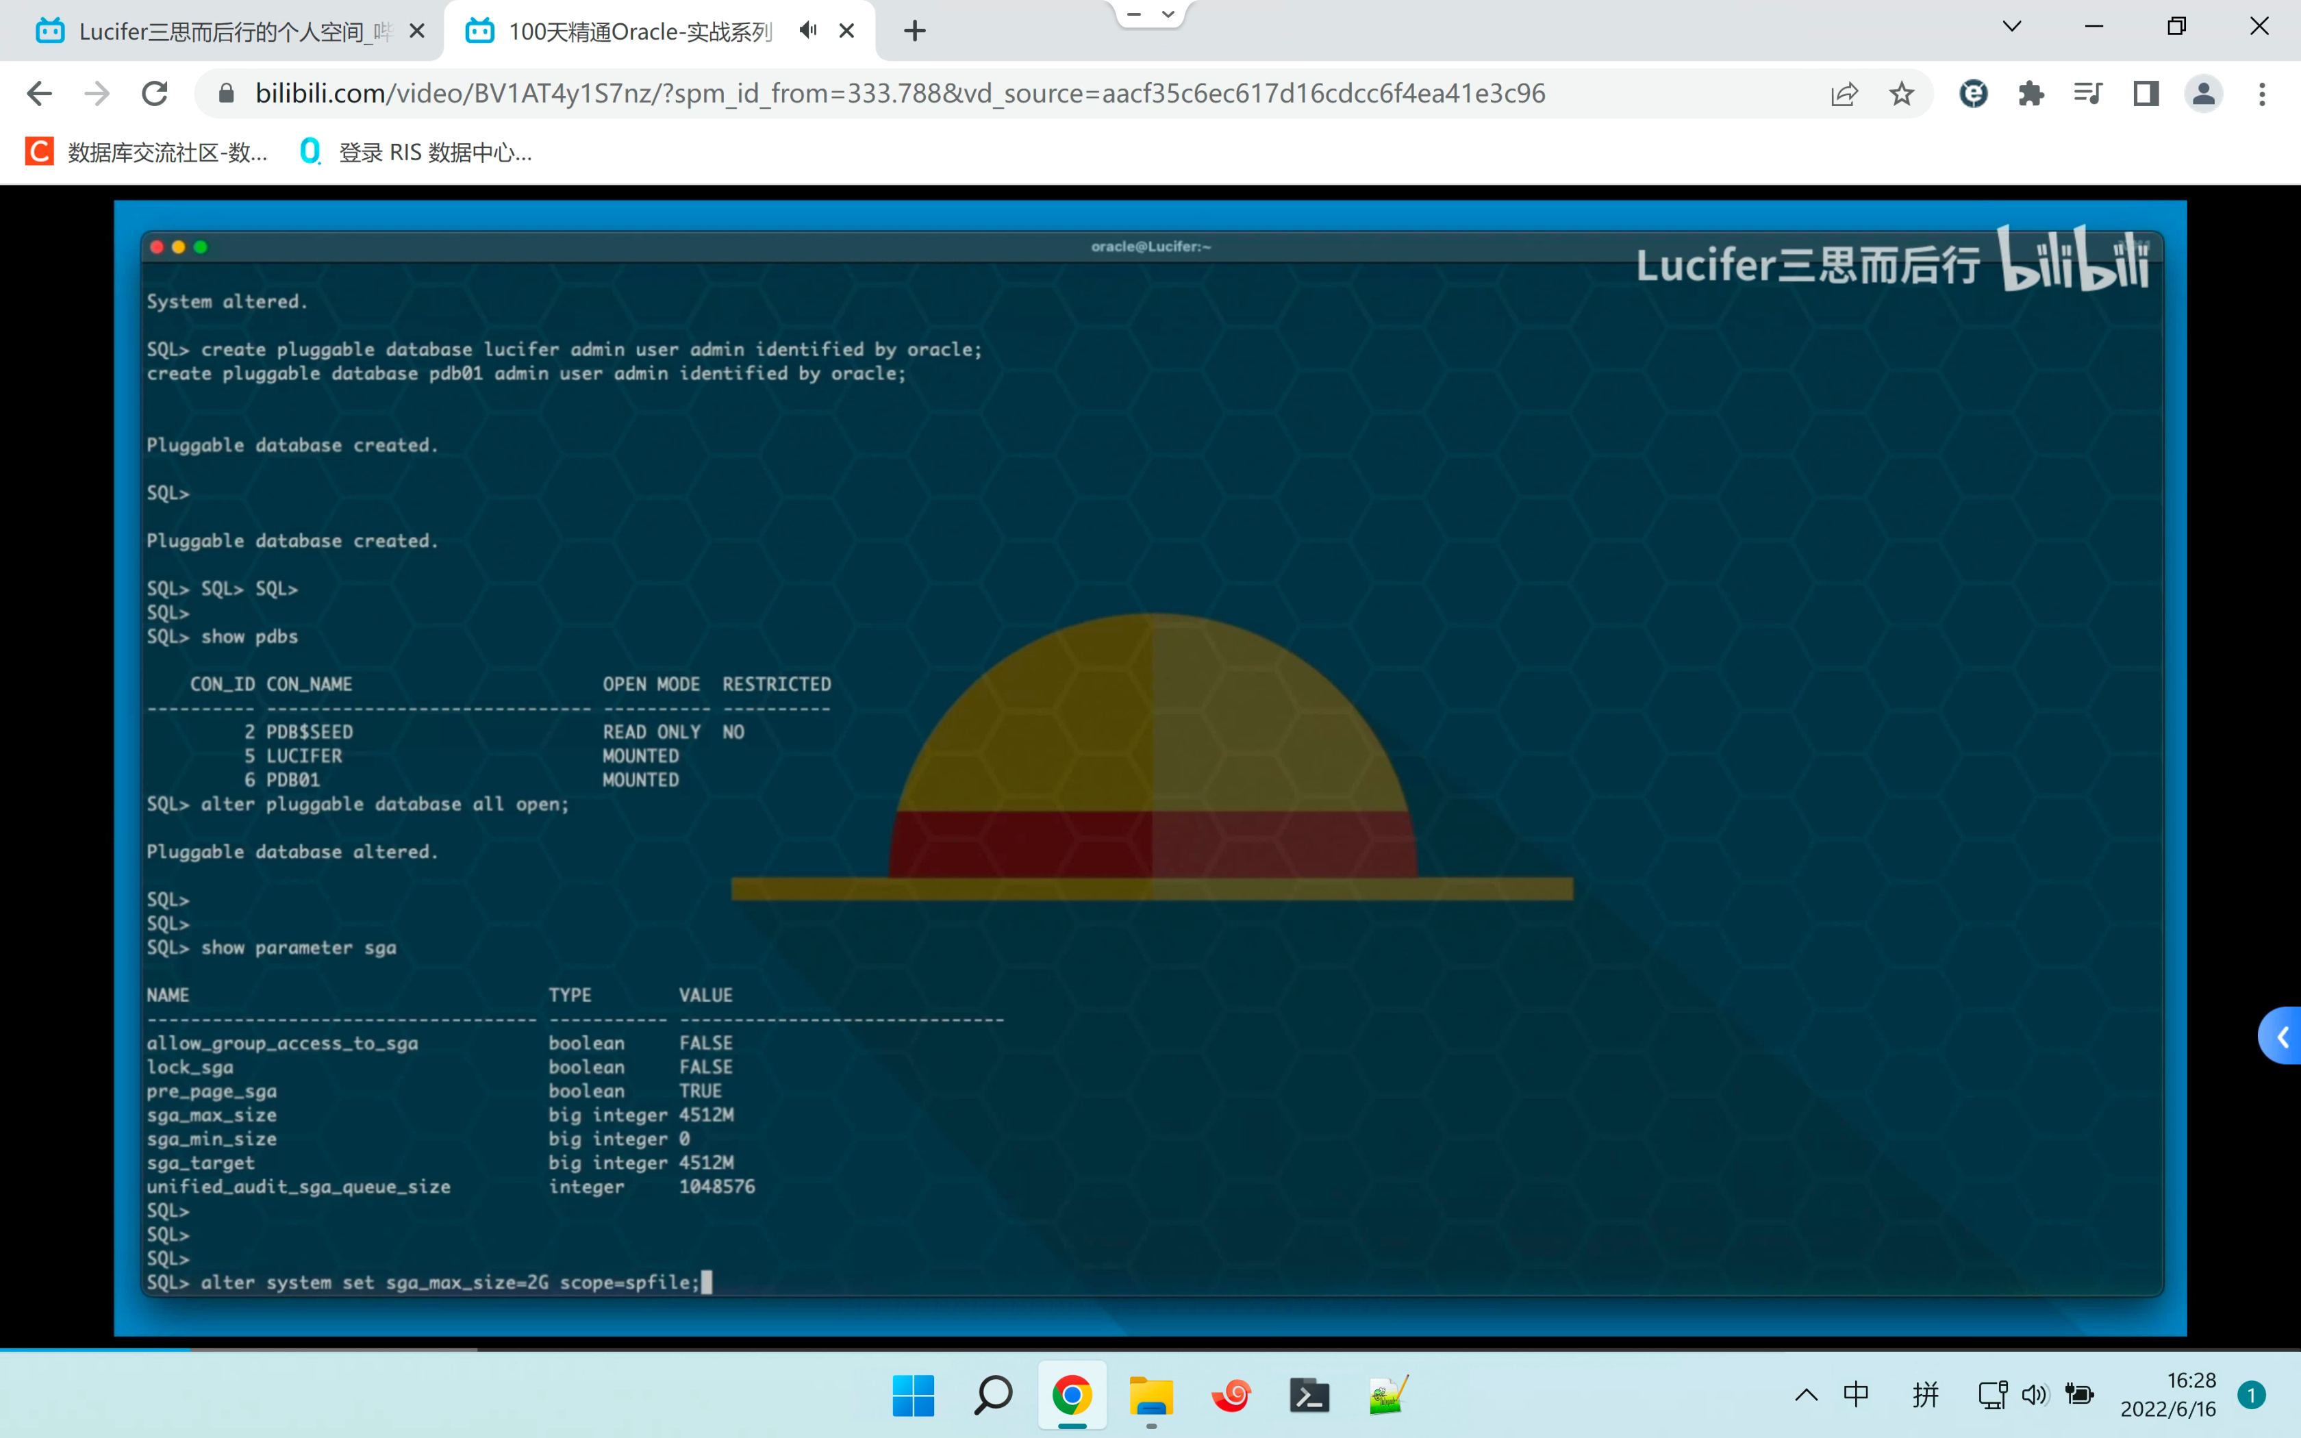Viewport: 2301px width, 1438px height.
Task: Open the browser Extensions puzzle icon
Action: coord(2031,93)
